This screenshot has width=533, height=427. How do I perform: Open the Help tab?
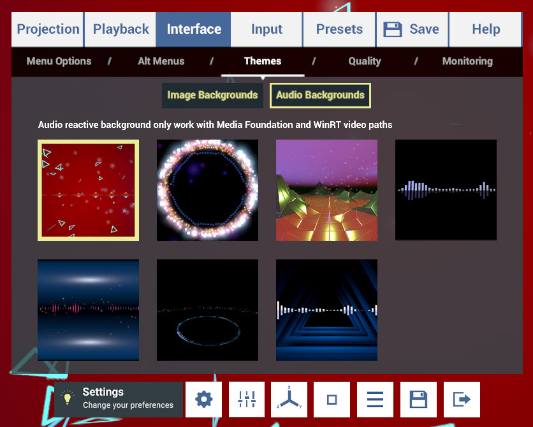[x=486, y=29]
